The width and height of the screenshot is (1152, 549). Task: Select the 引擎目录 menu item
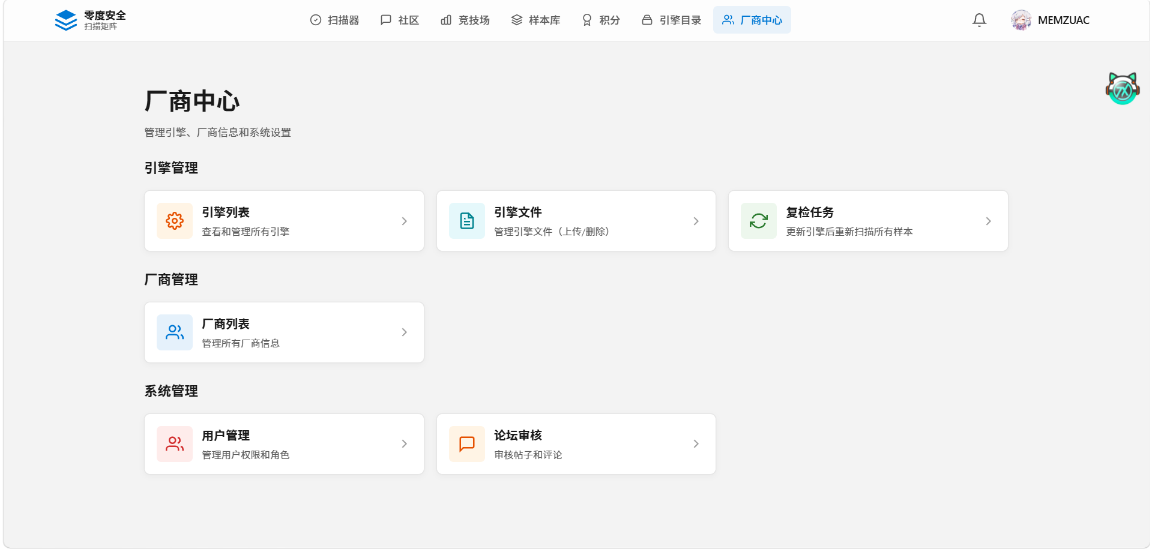(671, 20)
